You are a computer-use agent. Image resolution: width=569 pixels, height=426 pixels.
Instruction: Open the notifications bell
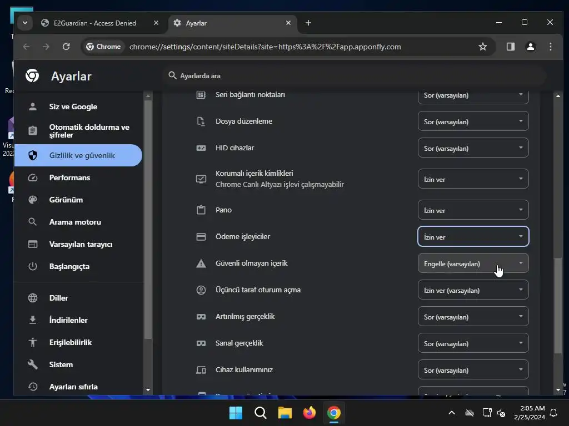554,413
